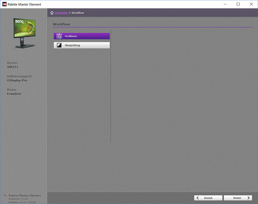The height and width of the screenshot is (204, 258).
Task: Click the Kalibrator: V1.3.1 version text
Action: click(22, 202)
